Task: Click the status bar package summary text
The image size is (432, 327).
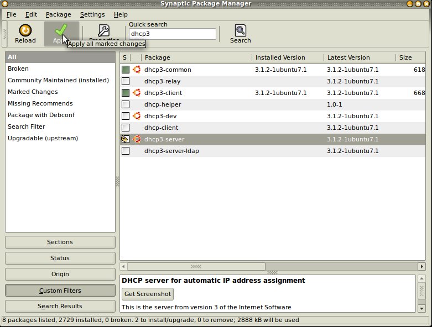Action: coord(150,320)
